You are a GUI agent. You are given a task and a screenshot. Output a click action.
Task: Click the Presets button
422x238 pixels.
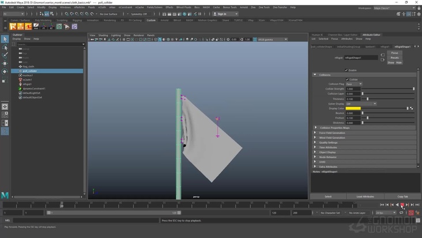point(395,58)
